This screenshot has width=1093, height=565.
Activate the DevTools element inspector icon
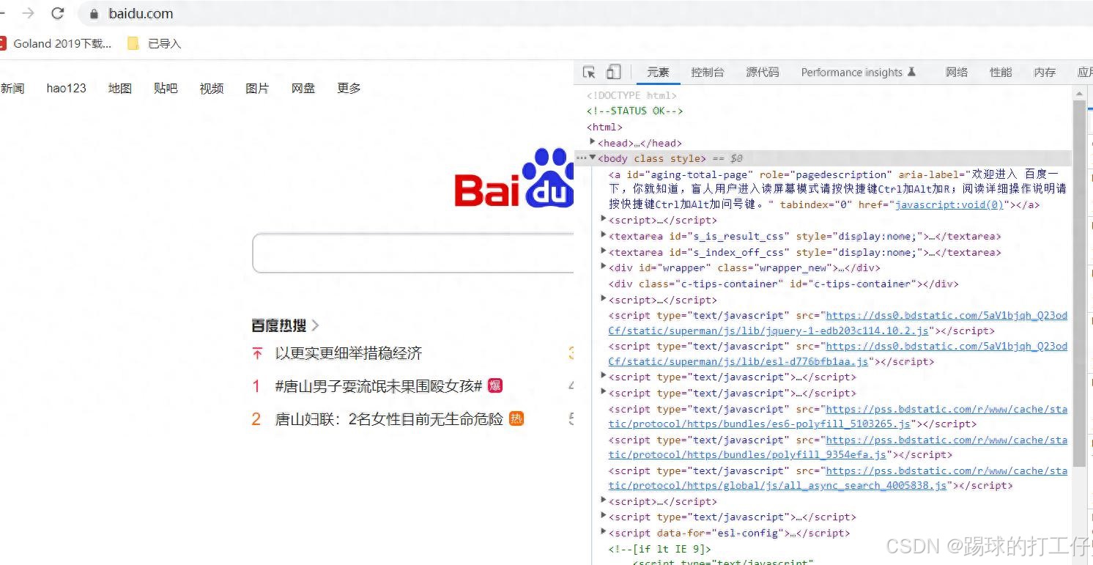(589, 72)
